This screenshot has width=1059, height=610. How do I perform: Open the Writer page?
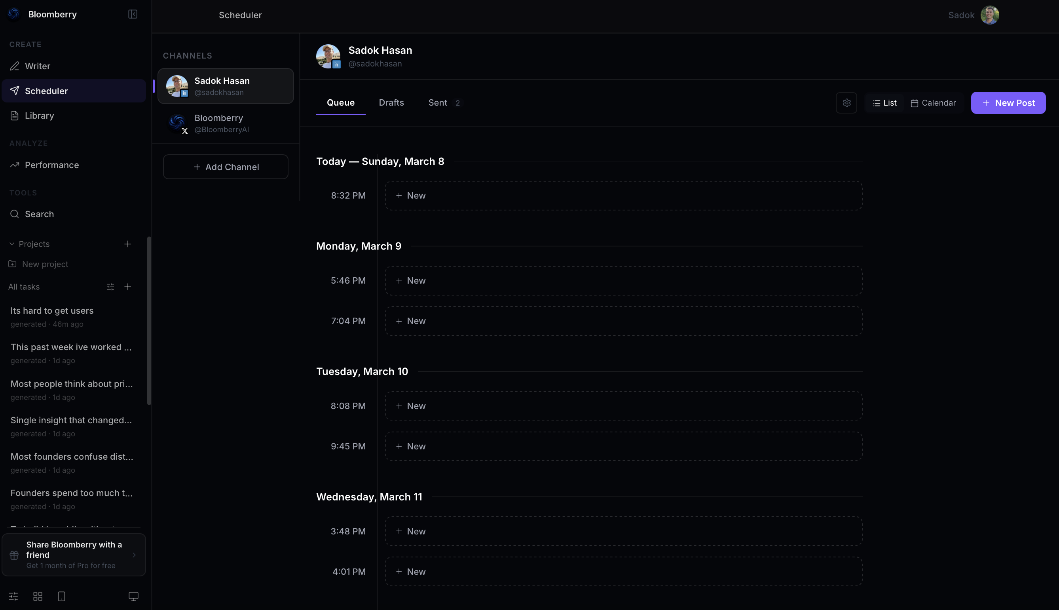[x=74, y=66]
